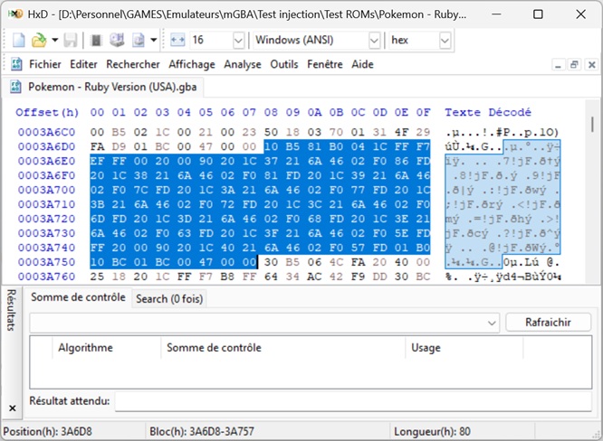This screenshot has height=441, width=603.
Task: Select the Pokemon - Ruby Version file tab
Action: point(96,88)
